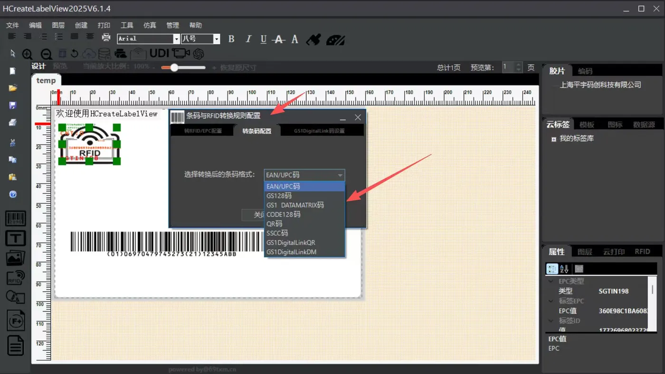Collapse the EPC类型 property group
Image resolution: width=665 pixels, height=374 pixels.
click(551, 281)
